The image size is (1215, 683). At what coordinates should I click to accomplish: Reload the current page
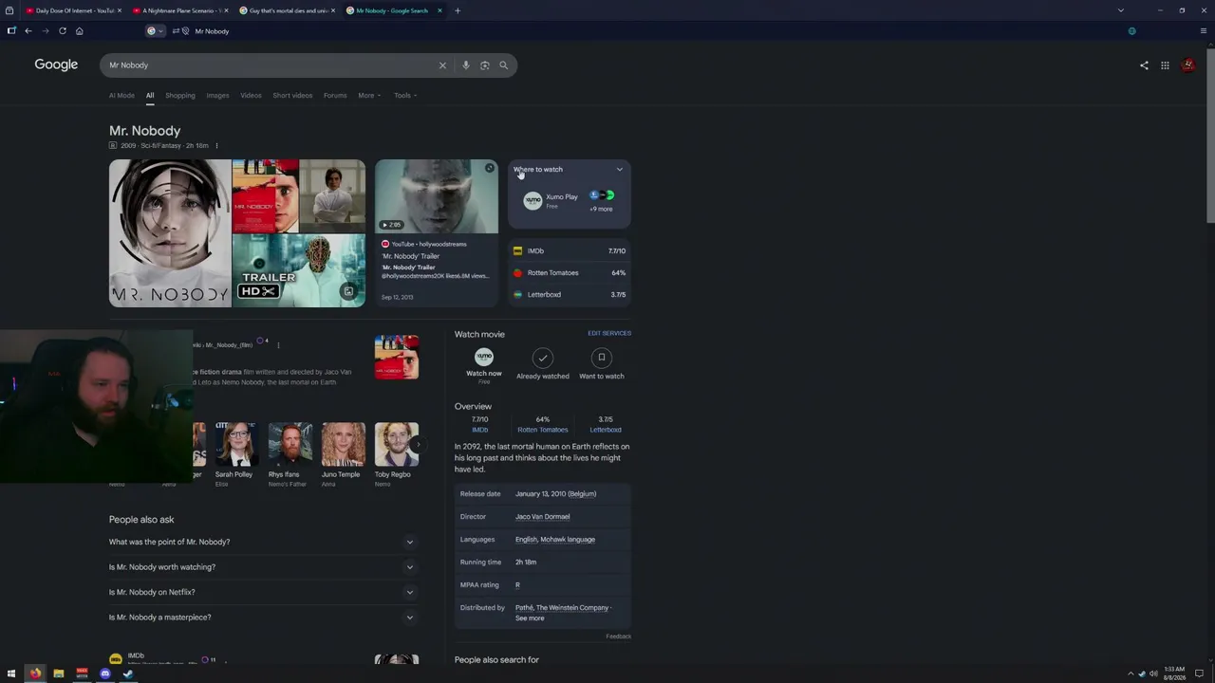click(x=63, y=31)
